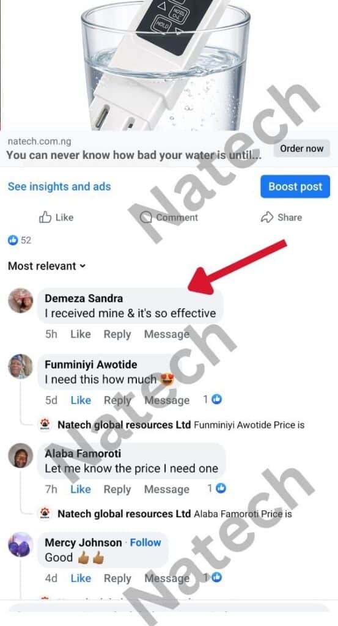Click the Order now button

302,149
